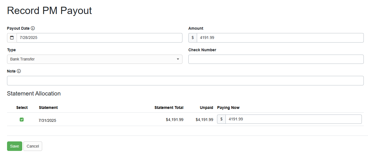Click the Unpaid column header
Image resolution: width=368 pixels, height=154 pixels.
coord(206,108)
